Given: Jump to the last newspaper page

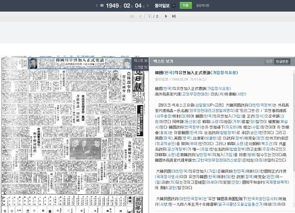Looking at the screenshot, I should pos(174,17).
